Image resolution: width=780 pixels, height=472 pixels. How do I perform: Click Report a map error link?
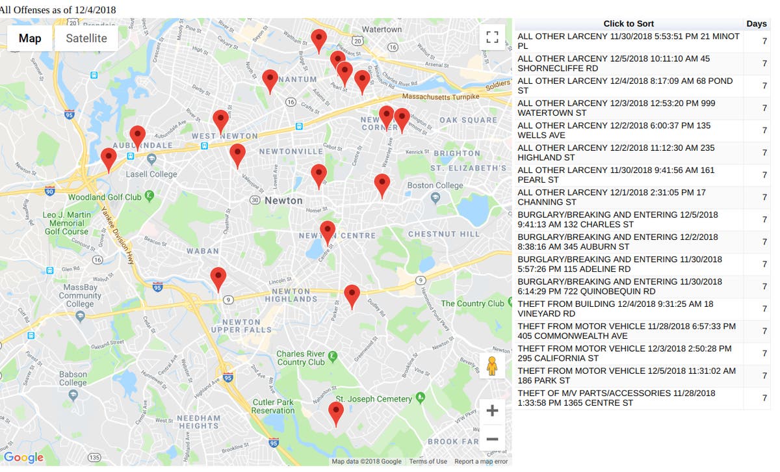coord(481,462)
